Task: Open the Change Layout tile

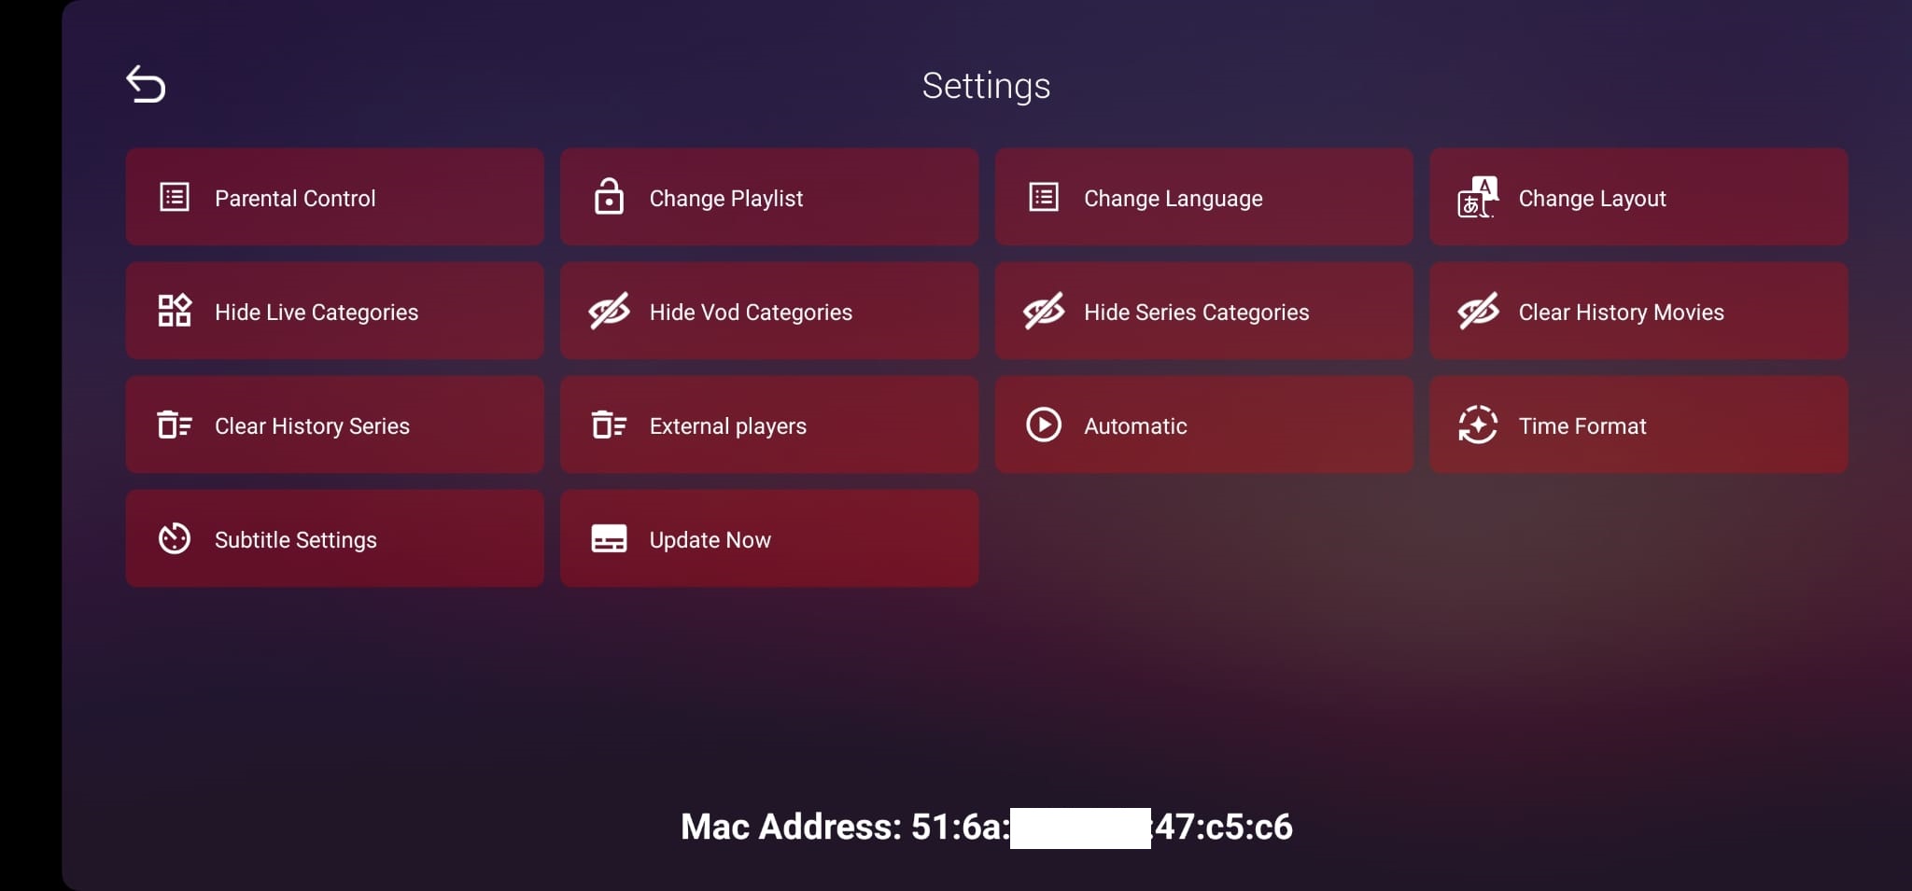Action: 1638,197
